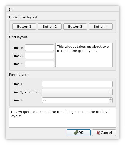This screenshot has height=145, width=125.
Task: Click the Form layout 'Line 1:' label
Action: [x=18, y=84]
